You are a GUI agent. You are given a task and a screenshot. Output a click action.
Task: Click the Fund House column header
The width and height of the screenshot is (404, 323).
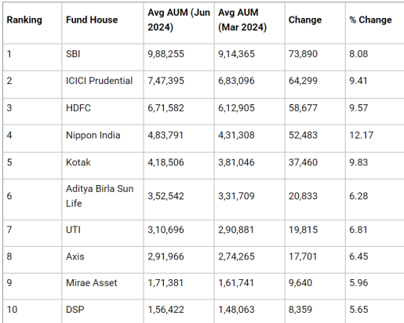pos(92,20)
